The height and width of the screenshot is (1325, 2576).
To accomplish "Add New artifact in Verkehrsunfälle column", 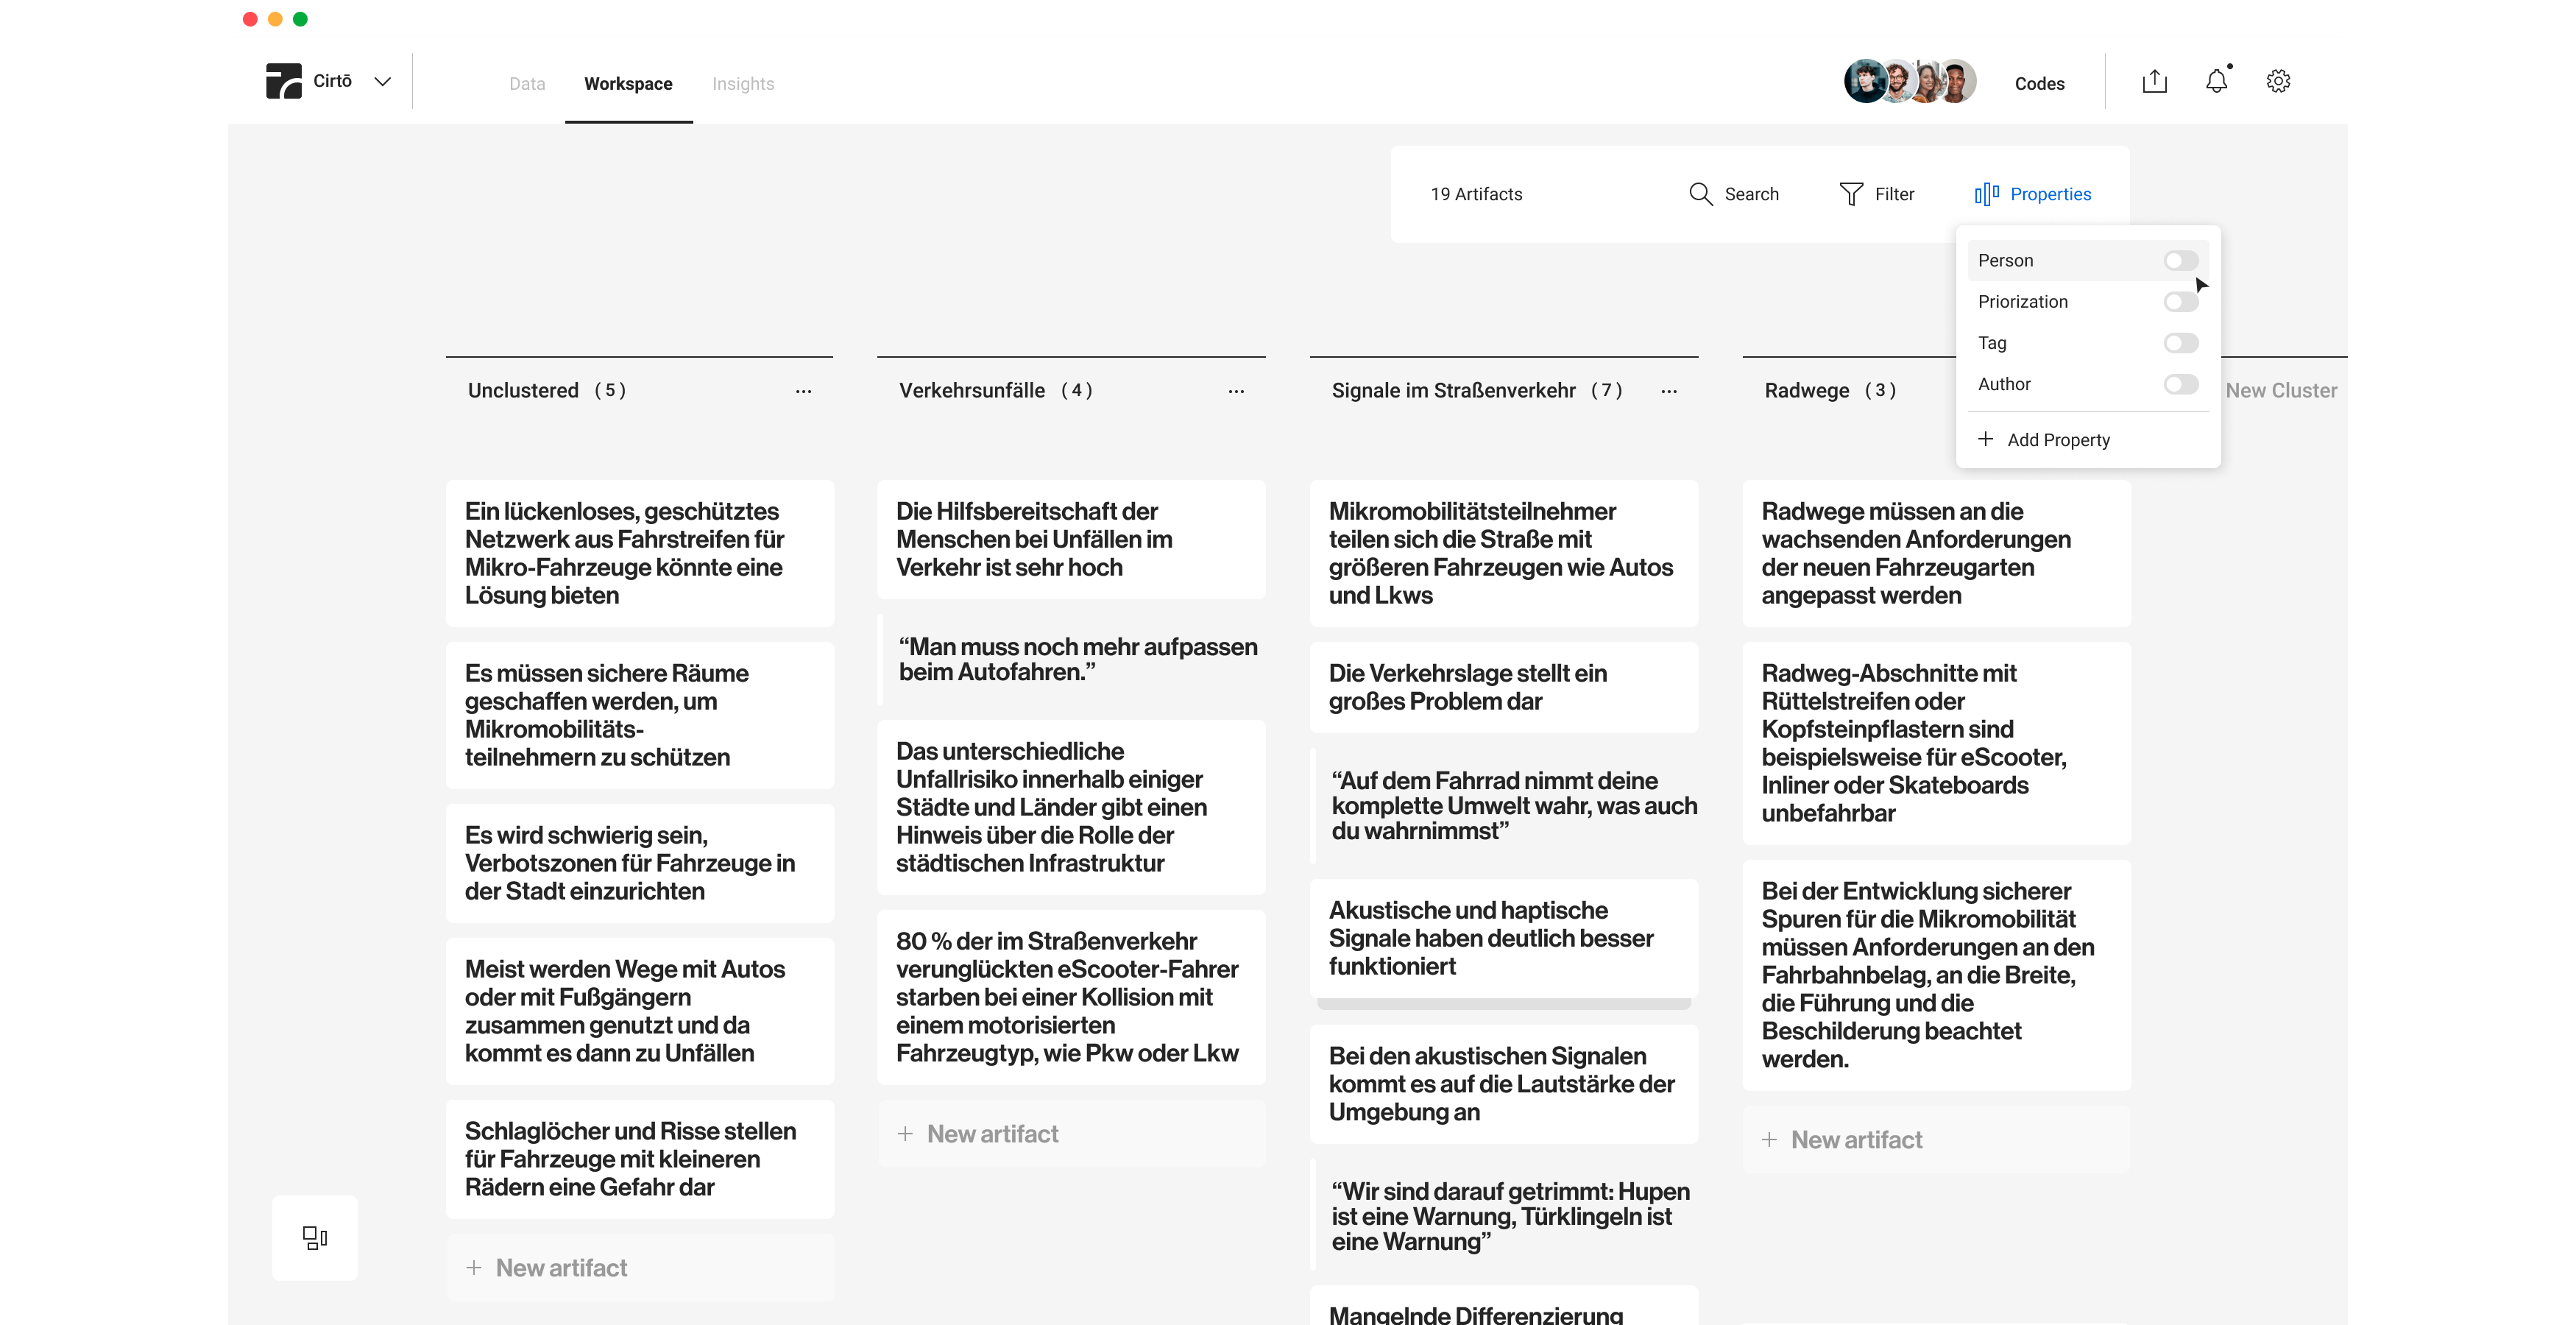I will coord(1071,1134).
